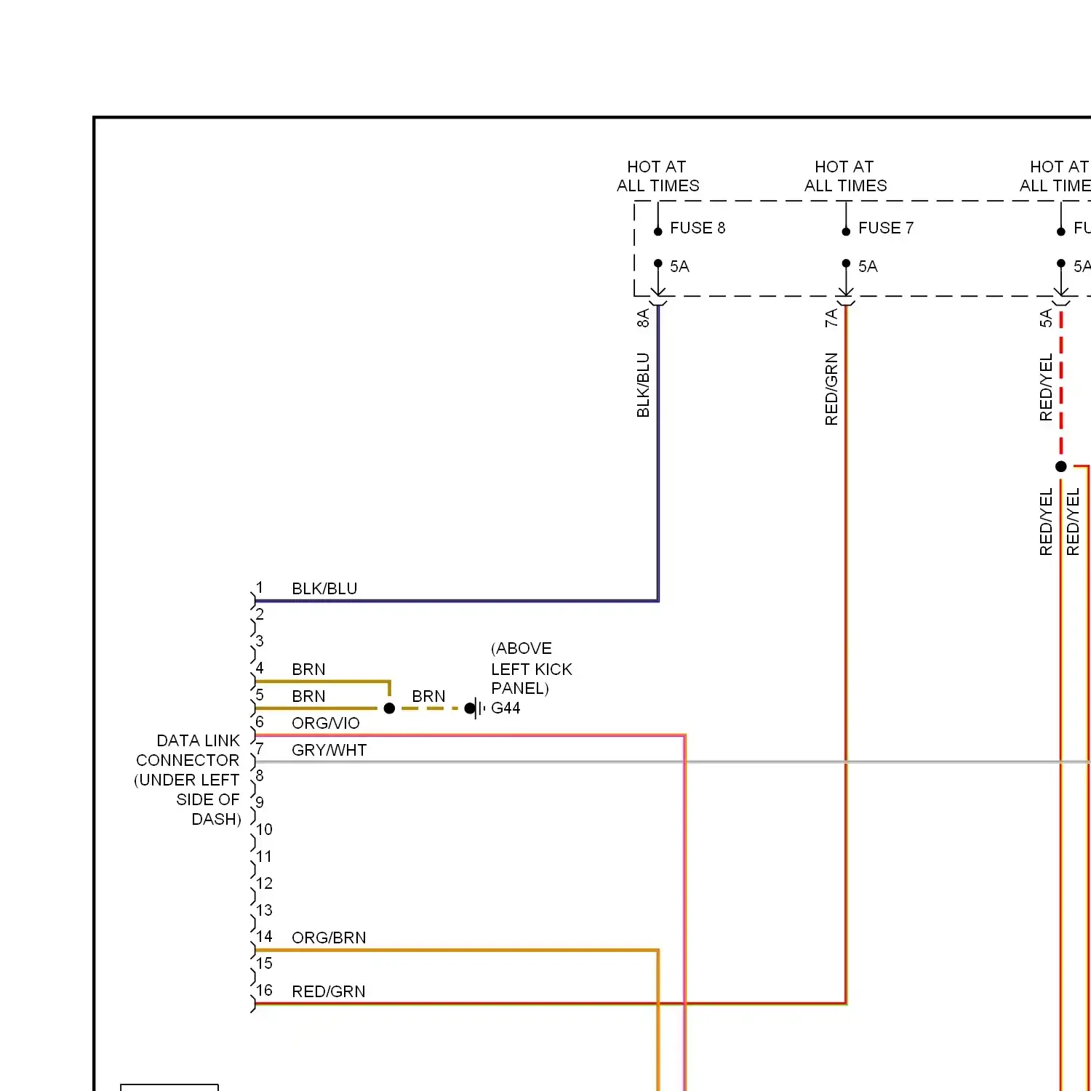Click the 7A terminal label
The width and height of the screenshot is (1091, 1091).
tap(831, 318)
